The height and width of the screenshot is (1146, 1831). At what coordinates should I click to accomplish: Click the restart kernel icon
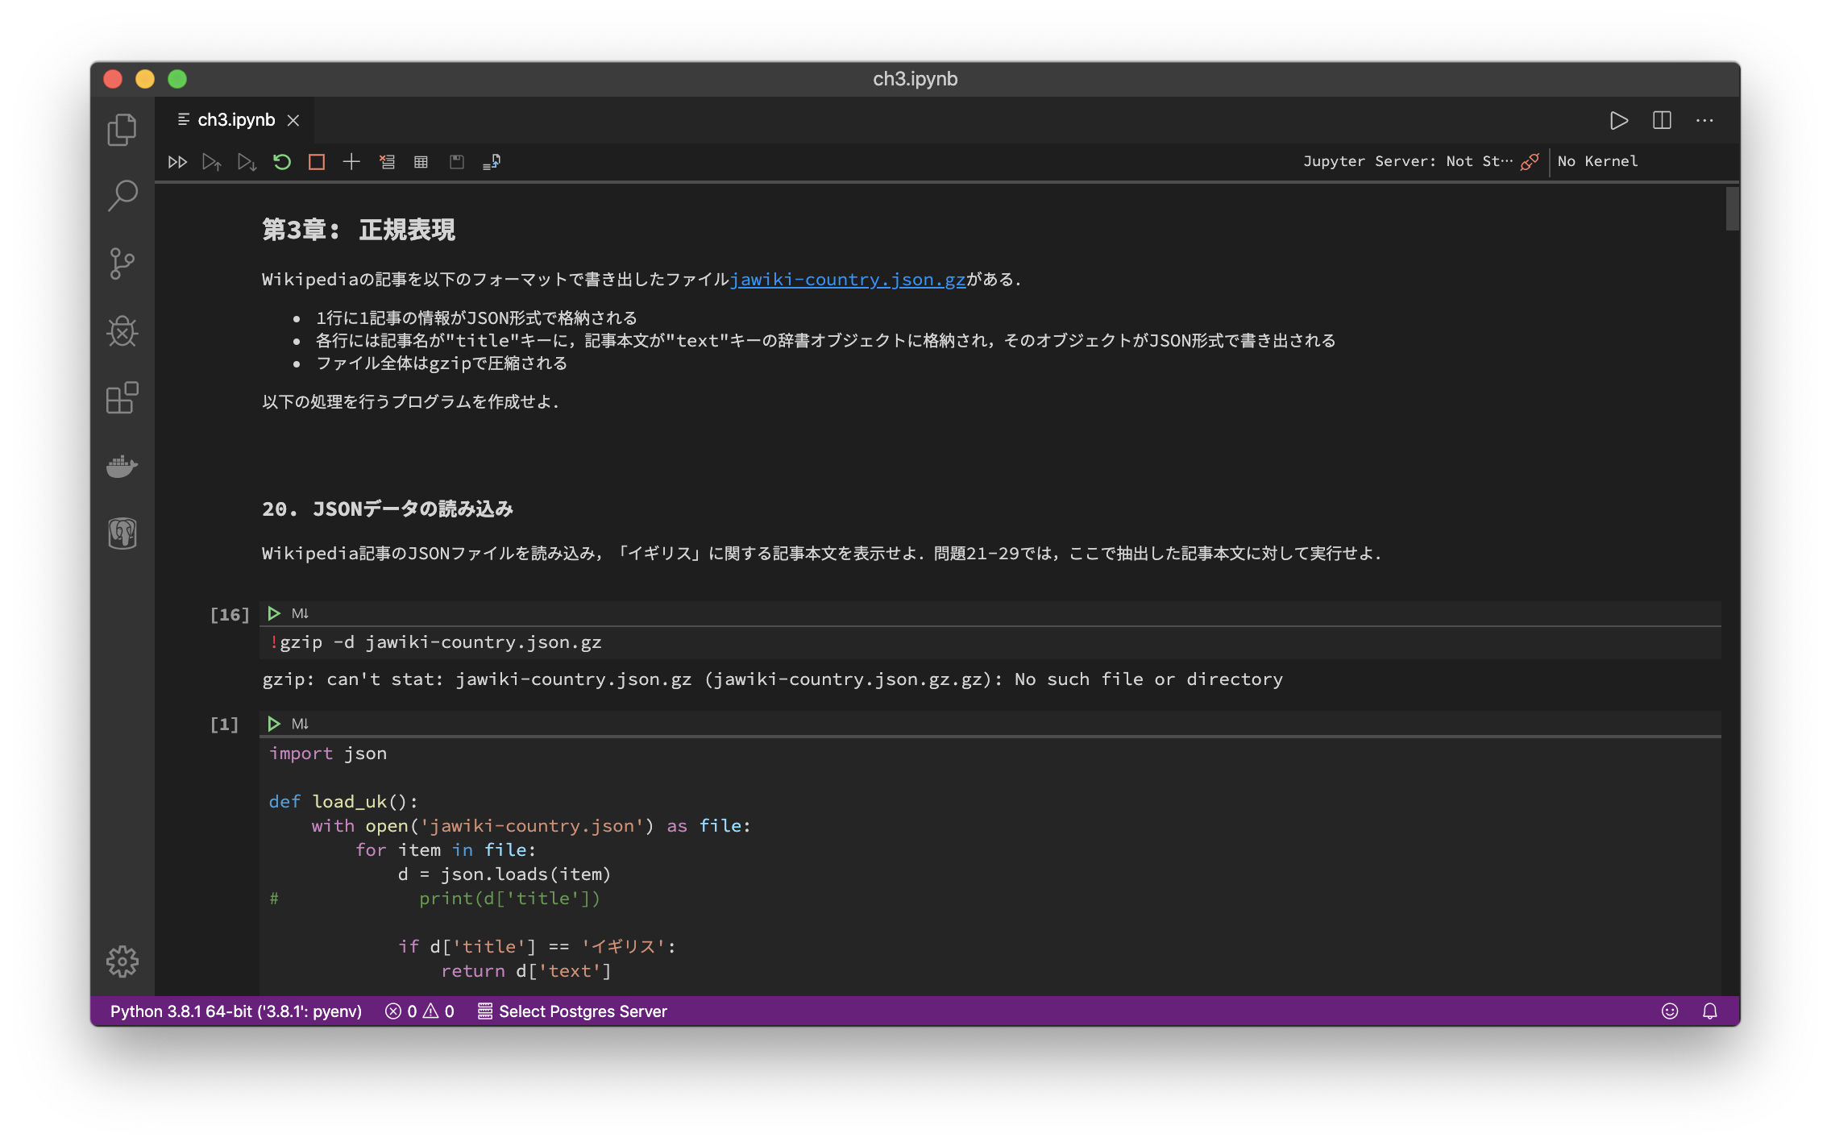[281, 161]
